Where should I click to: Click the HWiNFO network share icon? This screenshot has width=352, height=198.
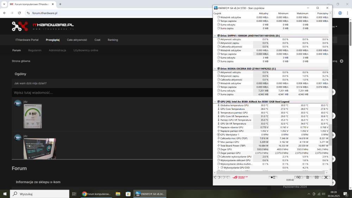tap(272, 177)
